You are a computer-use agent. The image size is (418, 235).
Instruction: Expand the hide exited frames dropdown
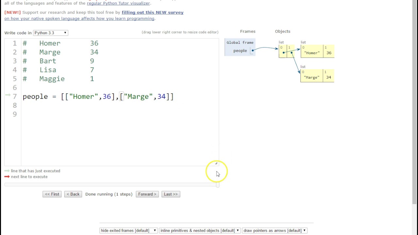pyautogui.click(x=128, y=230)
